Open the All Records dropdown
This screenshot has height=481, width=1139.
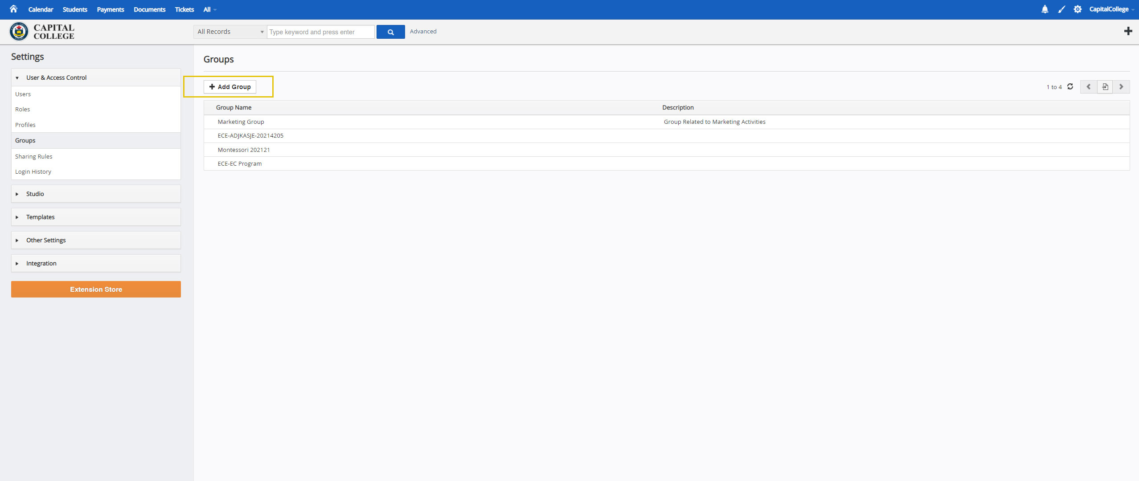pyautogui.click(x=230, y=32)
